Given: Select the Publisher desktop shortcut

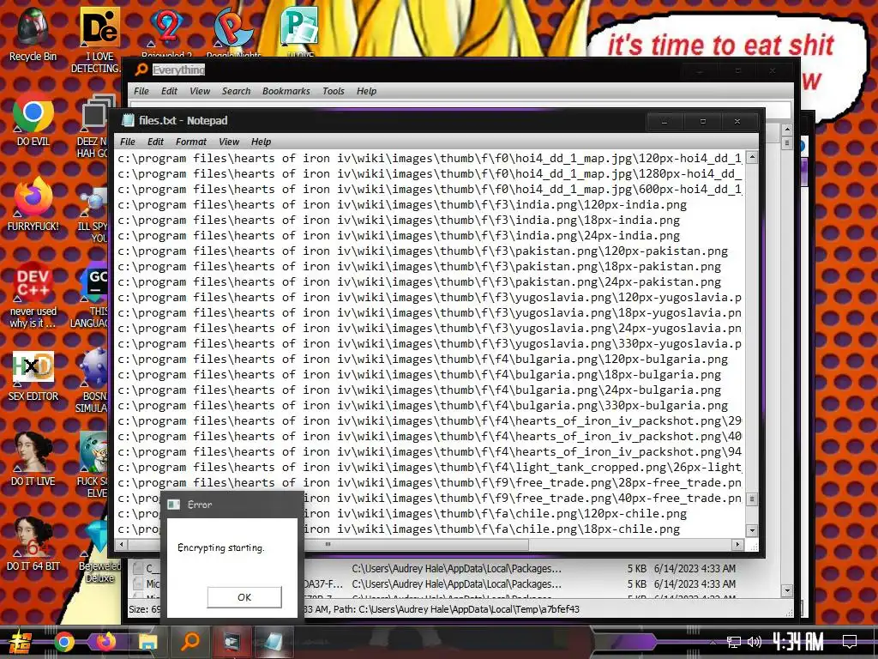Looking at the screenshot, I should point(300,33).
